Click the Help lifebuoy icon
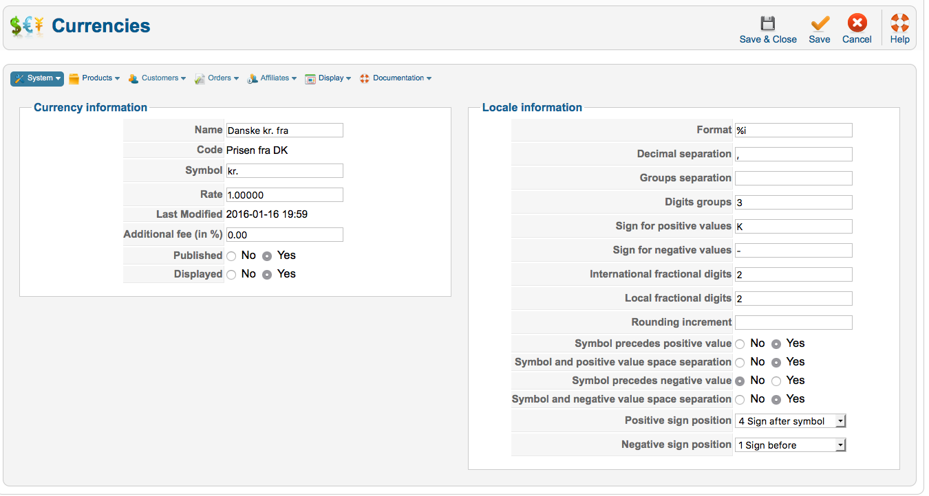Image resolution: width=929 pixels, height=496 pixels. tap(899, 23)
